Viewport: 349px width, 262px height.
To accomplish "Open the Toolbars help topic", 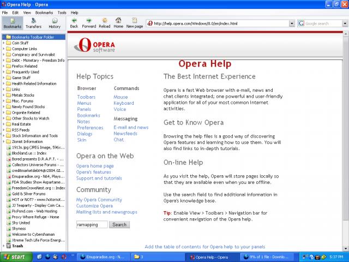I will 86,97.
